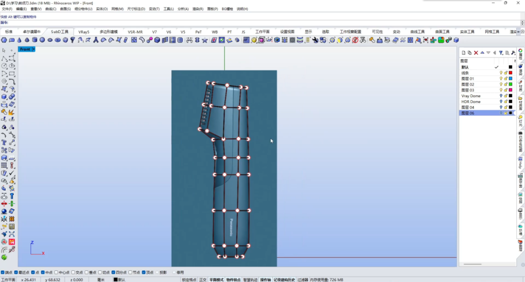
Task: Select the text tool T icon
Action: click(x=4, y=142)
